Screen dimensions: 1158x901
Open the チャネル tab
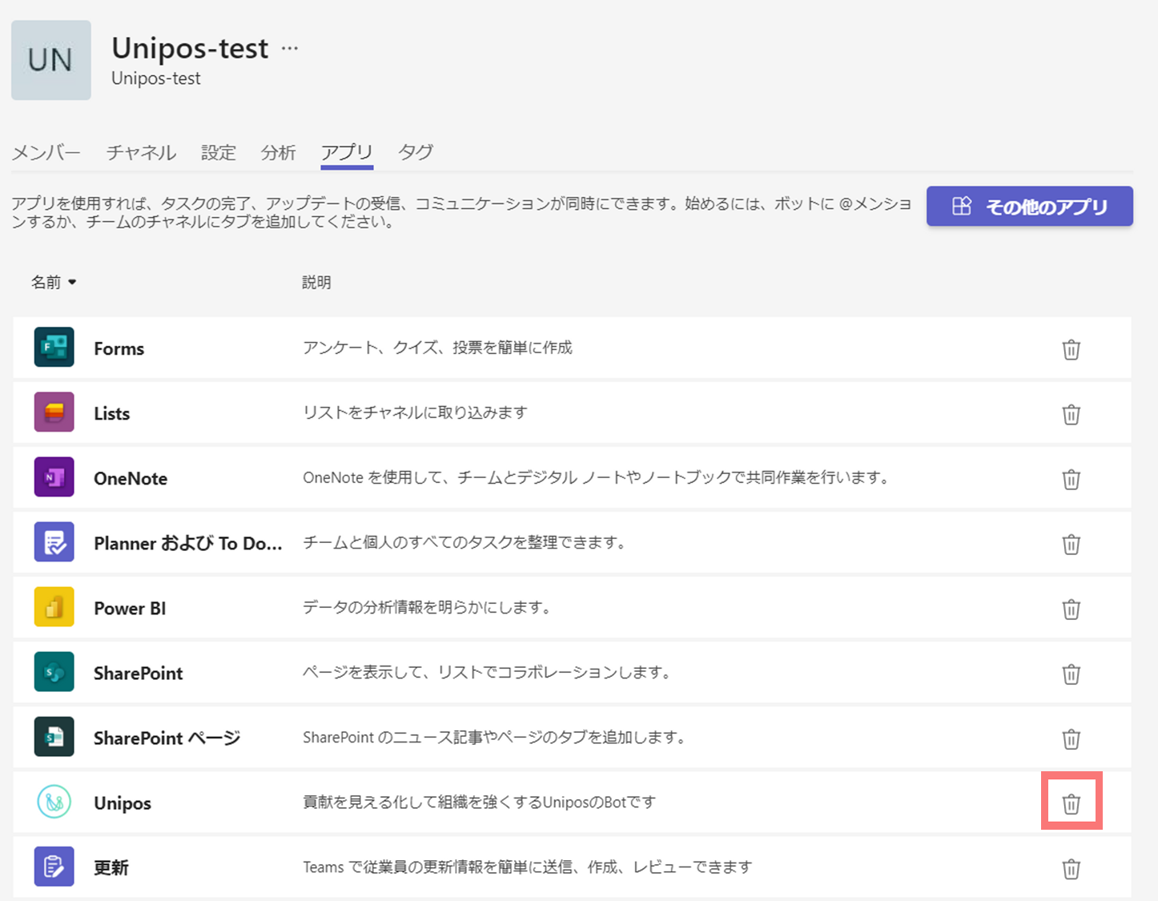(141, 152)
